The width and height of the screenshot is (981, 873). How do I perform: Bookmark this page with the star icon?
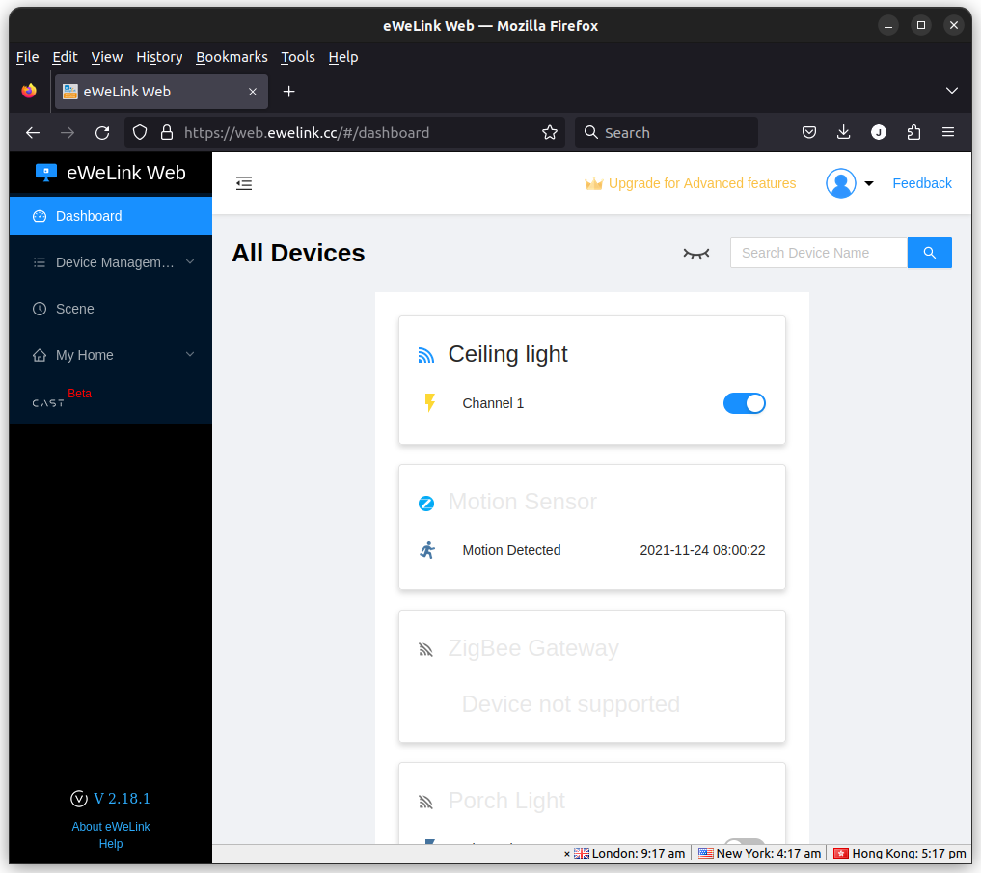[x=549, y=133]
